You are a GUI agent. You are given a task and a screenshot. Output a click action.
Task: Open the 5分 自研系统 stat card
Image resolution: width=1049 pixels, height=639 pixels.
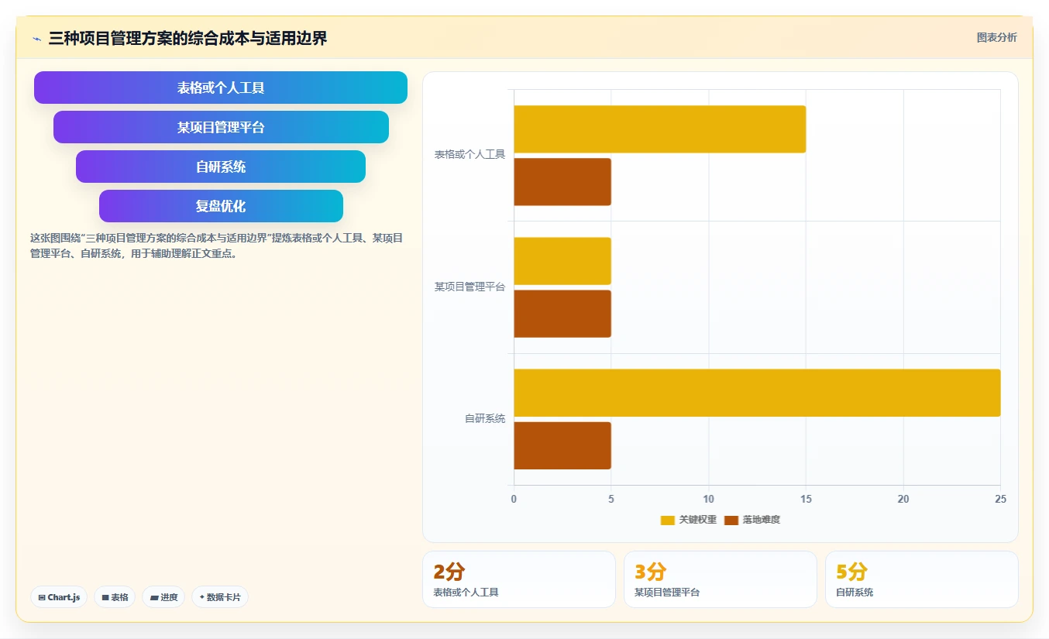[922, 579]
